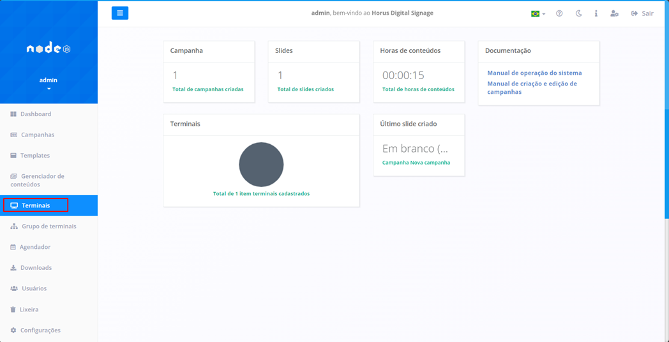The image size is (669, 342).
Task: Click the Downloads icon in sidebar
Action: coord(13,268)
